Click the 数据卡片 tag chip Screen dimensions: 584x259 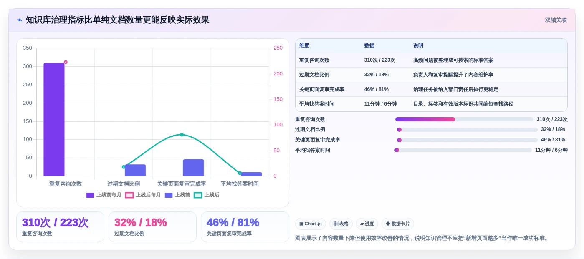pyautogui.click(x=398, y=224)
